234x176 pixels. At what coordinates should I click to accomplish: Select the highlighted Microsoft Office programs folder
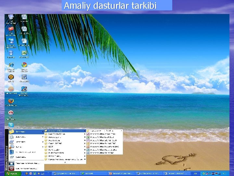(x=65, y=131)
